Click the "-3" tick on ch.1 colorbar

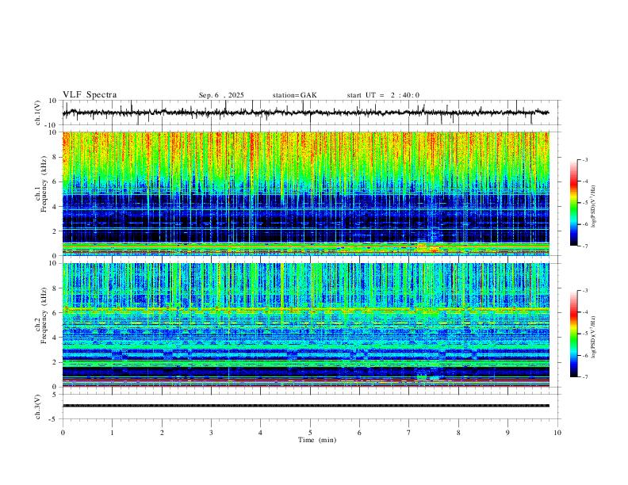[x=584, y=159]
